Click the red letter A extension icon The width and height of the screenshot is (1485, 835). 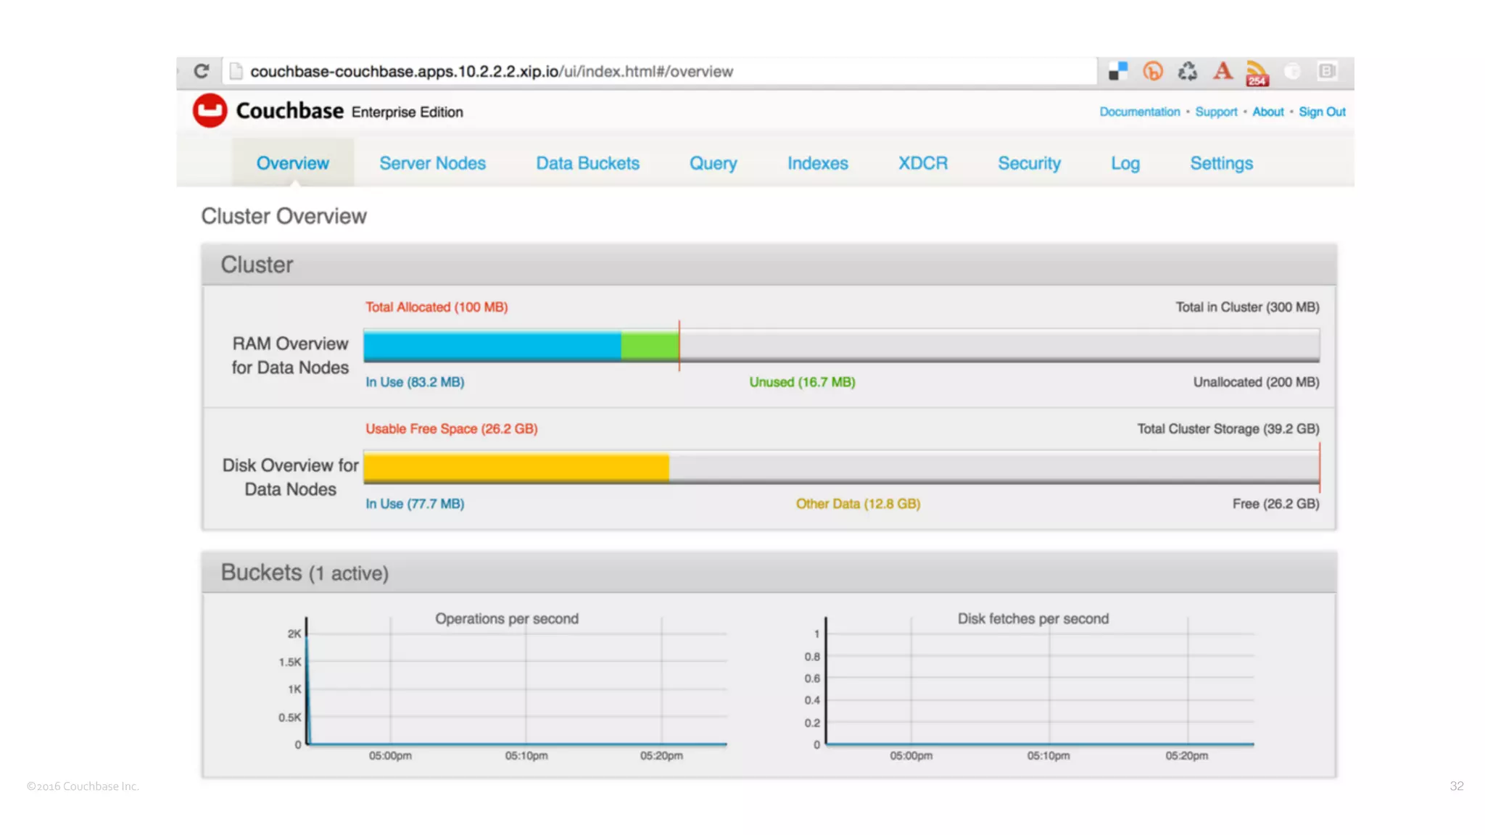pos(1223,71)
